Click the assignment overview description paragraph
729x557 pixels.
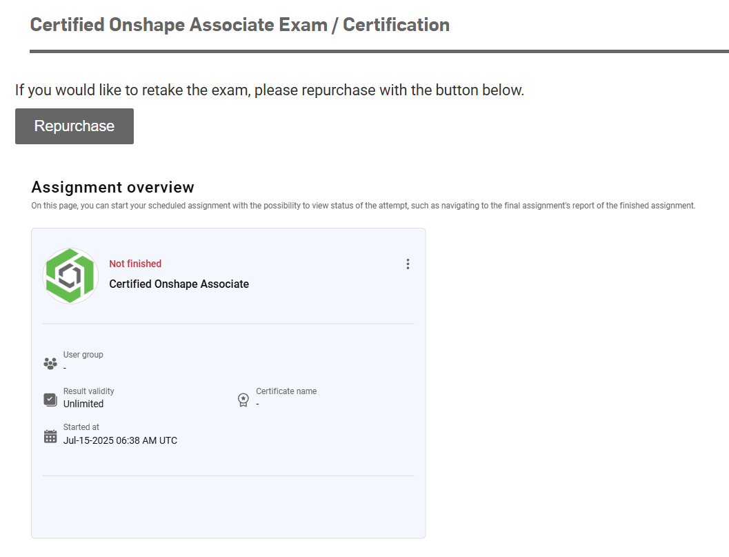(363, 206)
